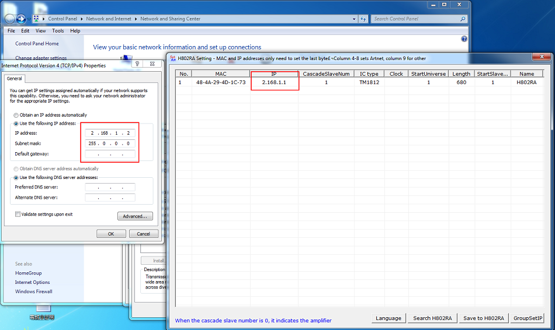Click the Forward arrow navigation button

coord(21,19)
